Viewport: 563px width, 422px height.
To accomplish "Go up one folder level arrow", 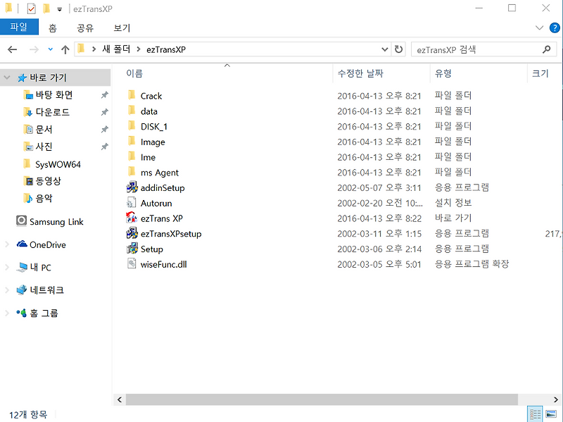I will pyautogui.click(x=65, y=49).
